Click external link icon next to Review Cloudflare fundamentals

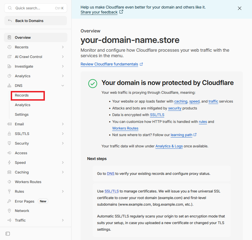[x=141, y=64]
